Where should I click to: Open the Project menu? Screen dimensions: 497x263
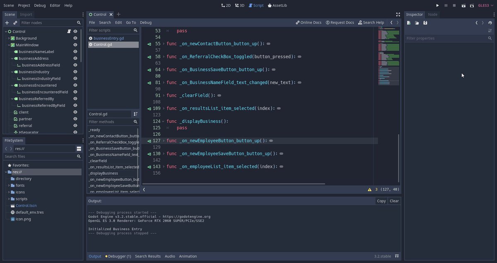coord(24,5)
